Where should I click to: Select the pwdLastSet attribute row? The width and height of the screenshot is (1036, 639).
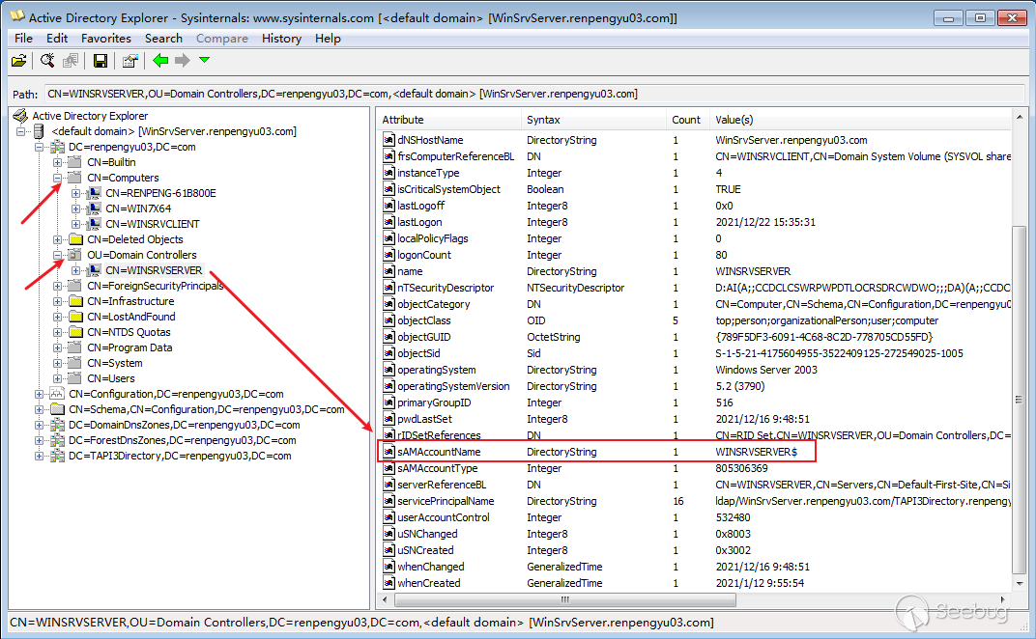pyautogui.click(x=694, y=419)
